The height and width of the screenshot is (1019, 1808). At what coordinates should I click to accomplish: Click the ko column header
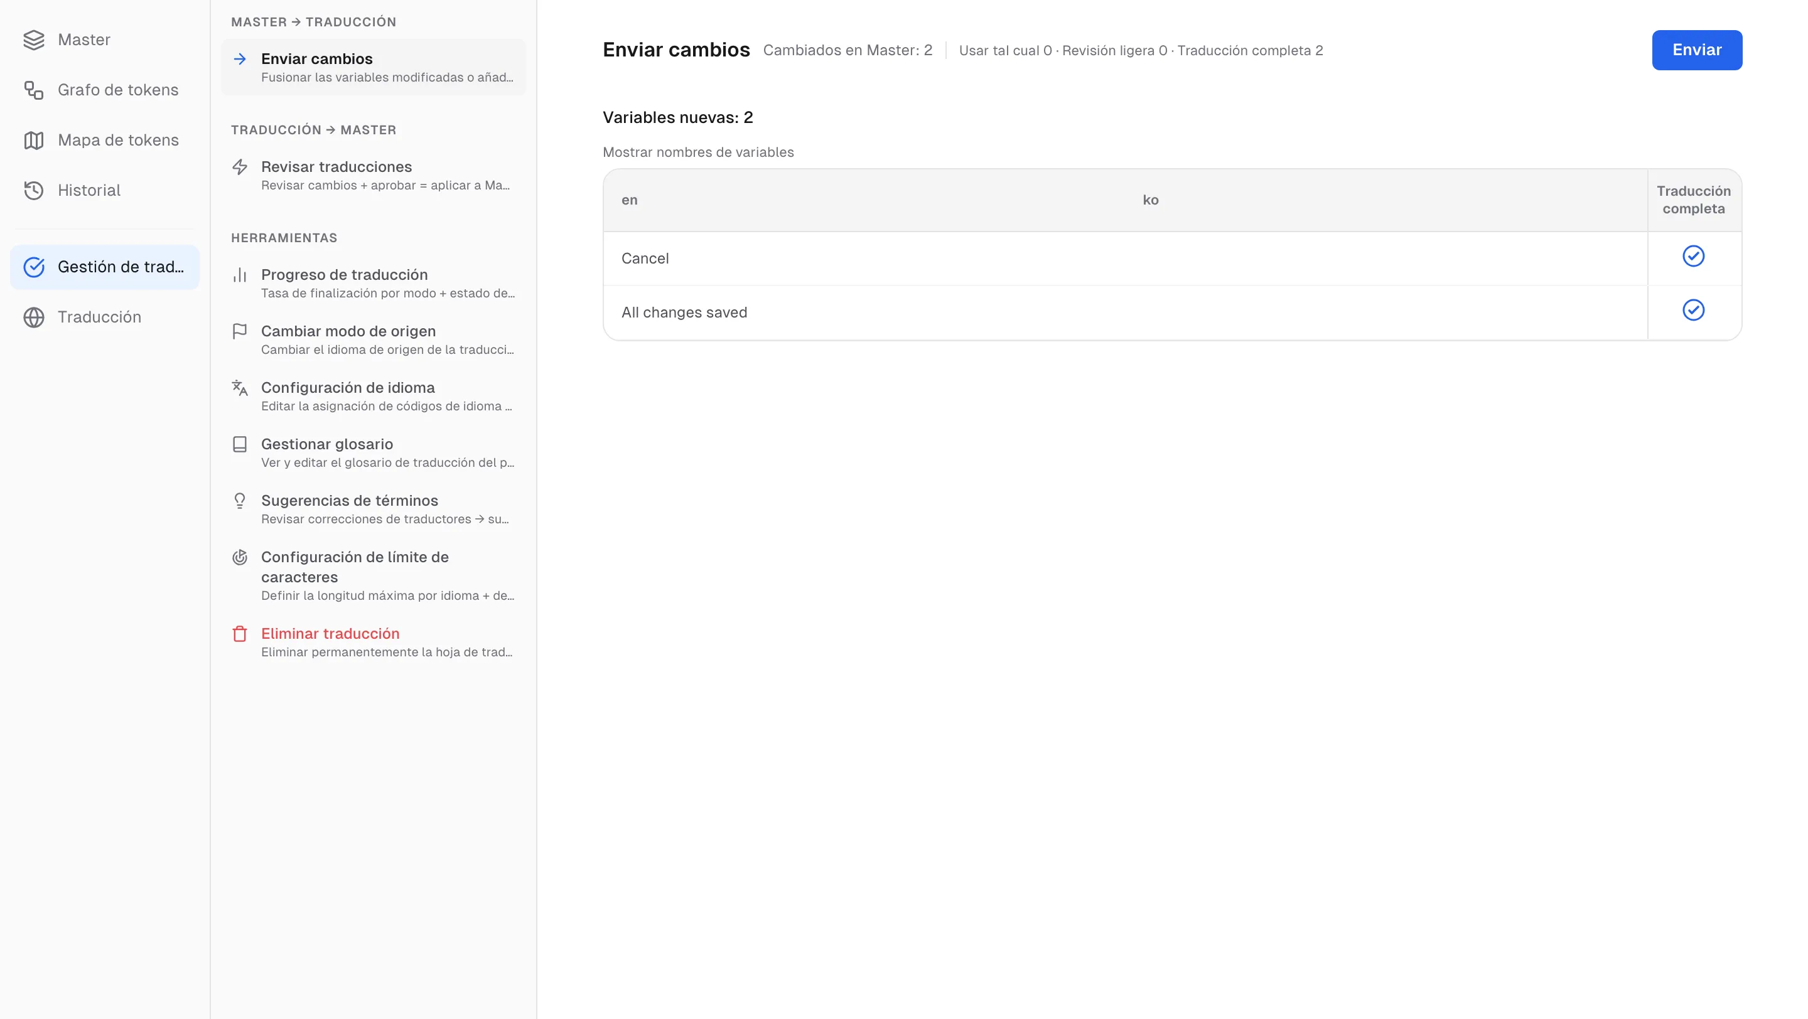[x=1150, y=200]
